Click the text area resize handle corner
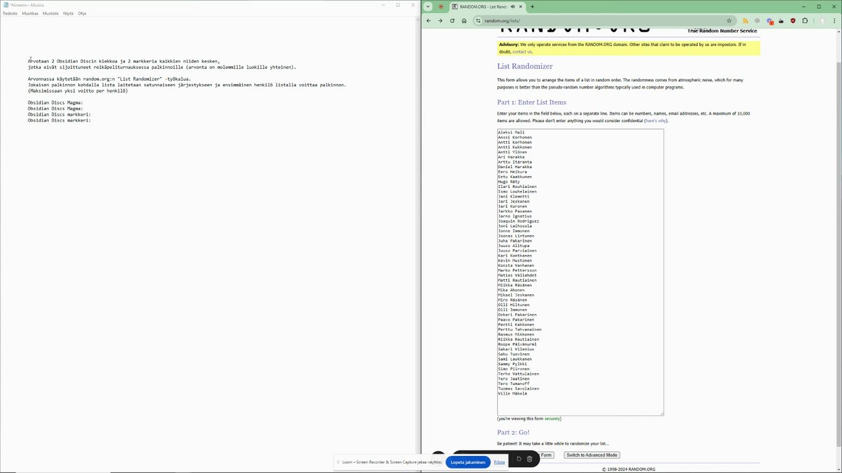This screenshot has height=473, width=842. 661,413
